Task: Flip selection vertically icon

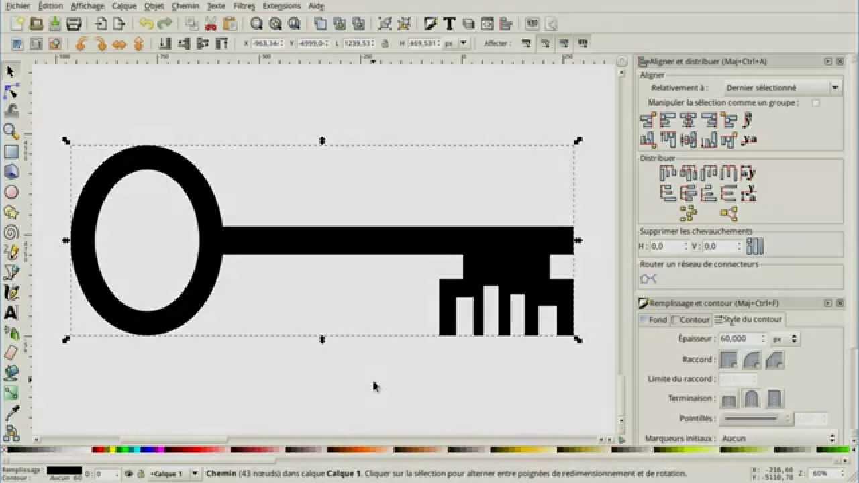Action: click(138, 44)
